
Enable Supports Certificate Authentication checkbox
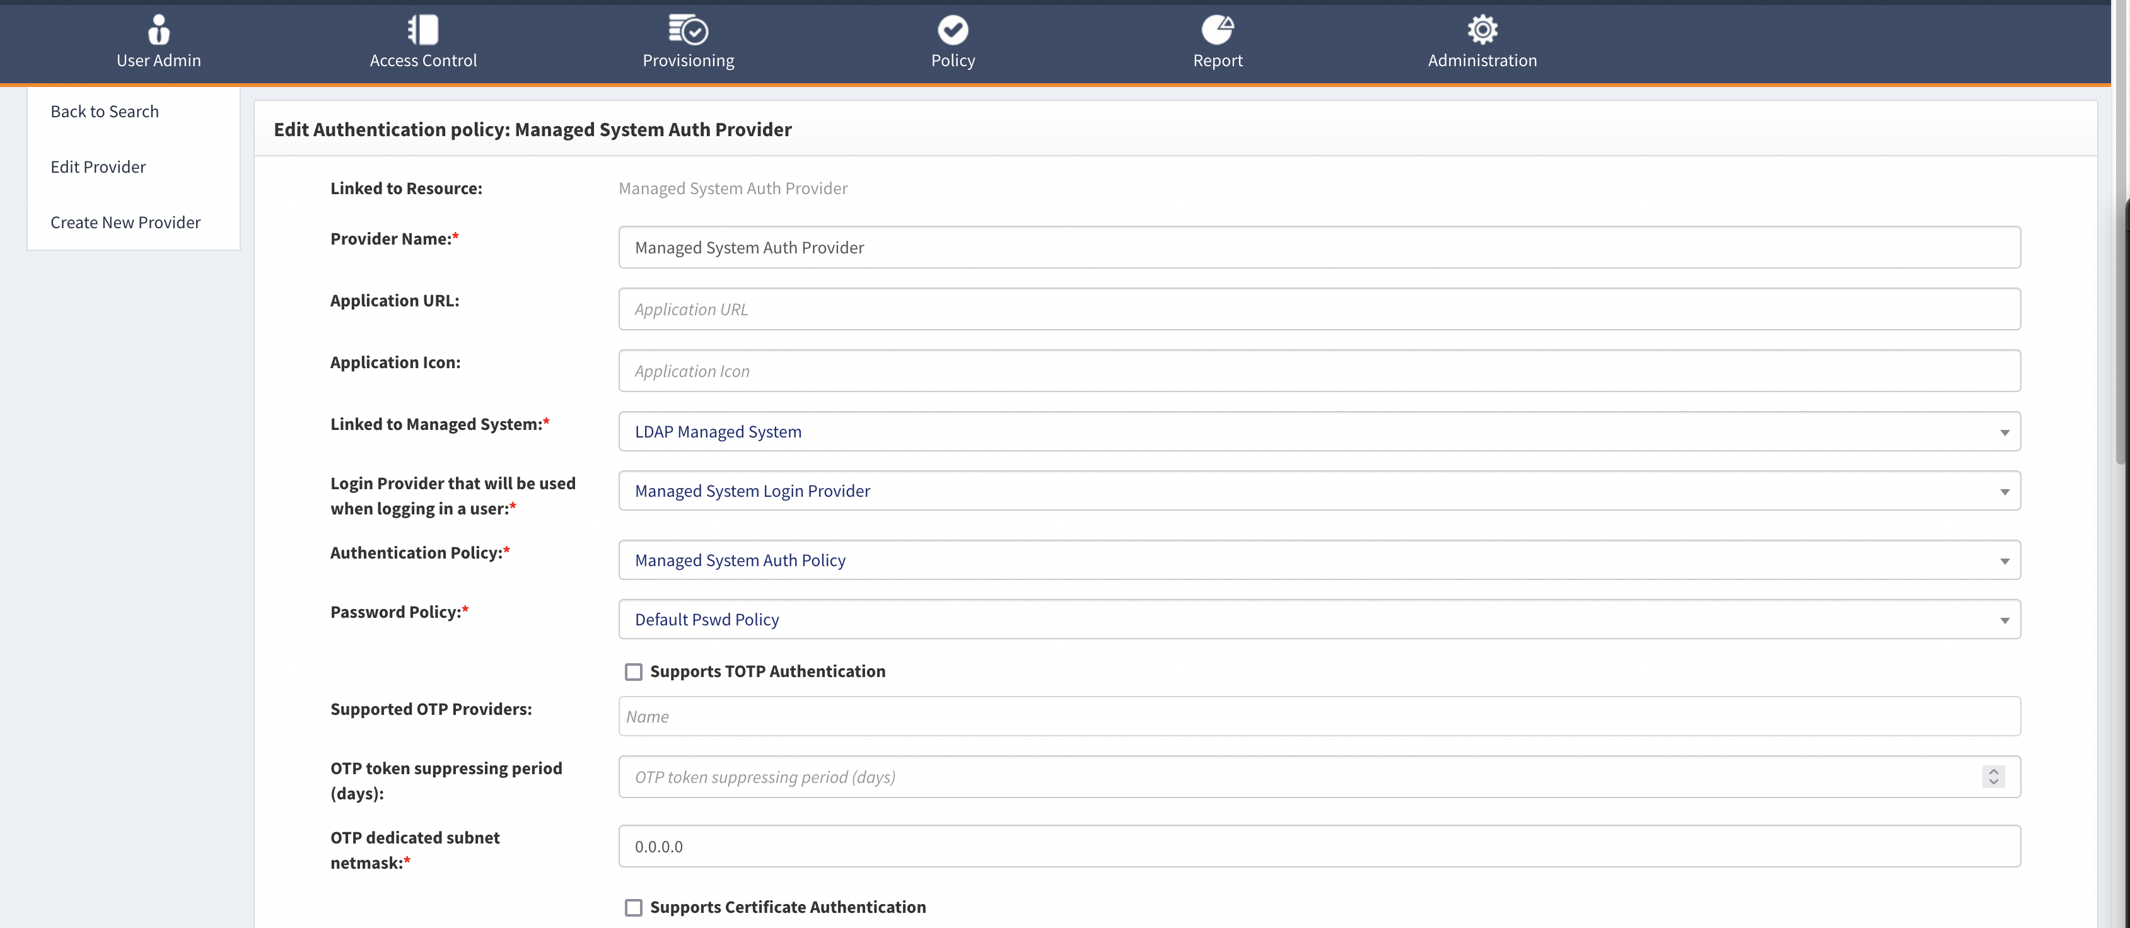point(633,907)
